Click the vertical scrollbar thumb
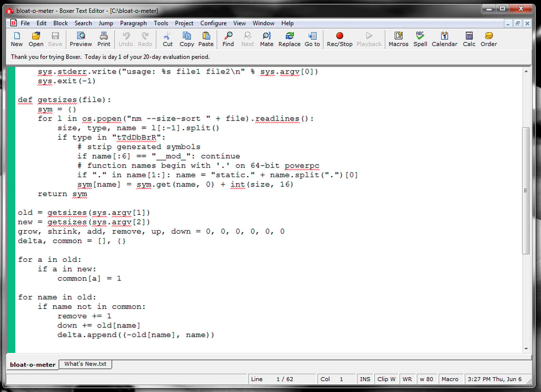Viewport: 541px width, 392px height. pyautogui.click(x=526, y=190)
